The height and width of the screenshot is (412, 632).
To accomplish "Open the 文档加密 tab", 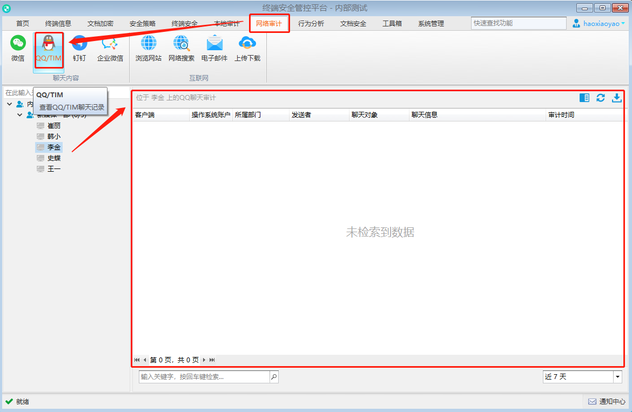I will click(x=100, y=24).
